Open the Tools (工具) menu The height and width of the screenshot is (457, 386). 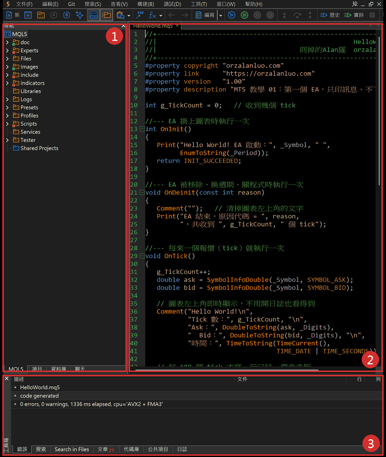point(199,4)
